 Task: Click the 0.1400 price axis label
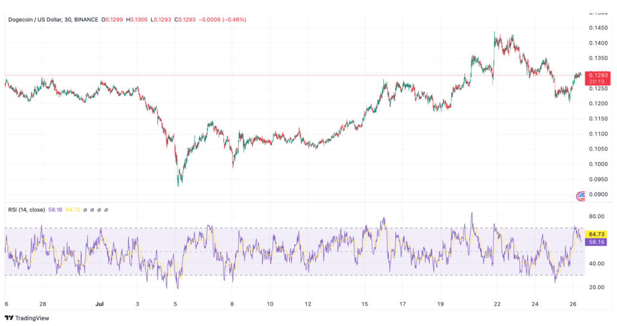click(x=598, y=43)
